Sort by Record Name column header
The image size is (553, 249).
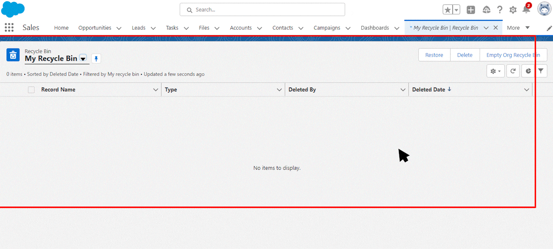(x=58, y=90)
